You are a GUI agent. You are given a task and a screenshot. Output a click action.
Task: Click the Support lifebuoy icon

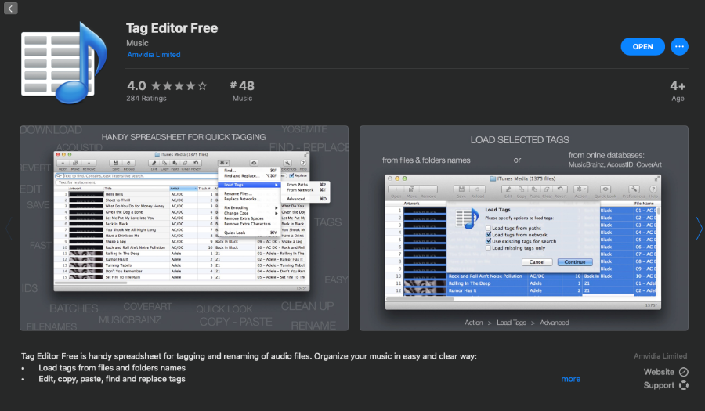(x=683, y=385)
